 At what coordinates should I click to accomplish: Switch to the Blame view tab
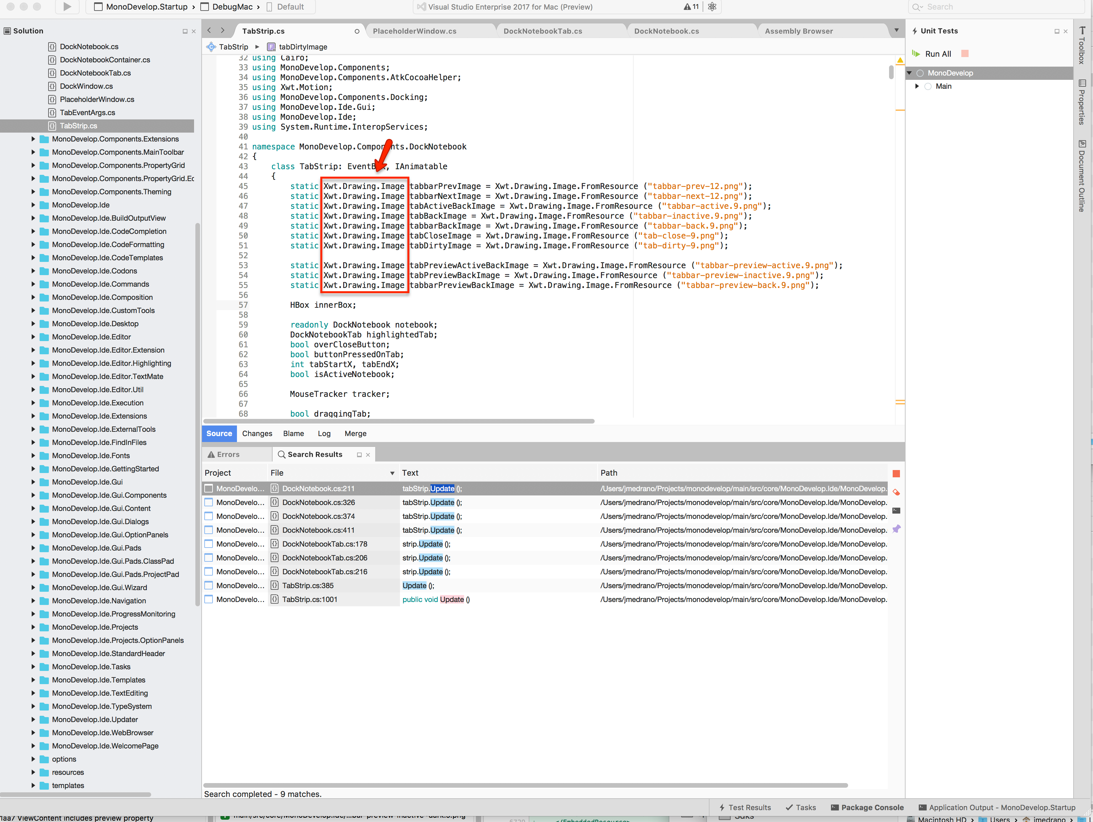[293, 433]
